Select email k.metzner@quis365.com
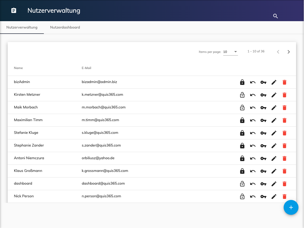Viewport: 304px width, 228px height. 102,95
